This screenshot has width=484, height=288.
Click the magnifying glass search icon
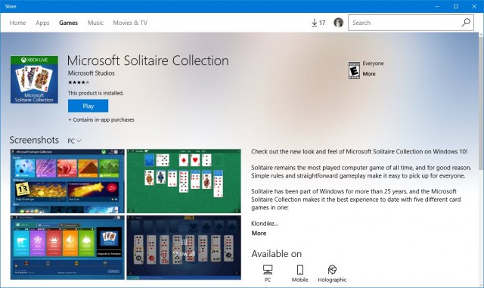[466, 22]
